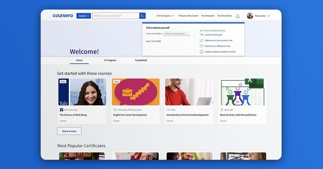Switch to the In Progress tab

click(x=110, y=61)
